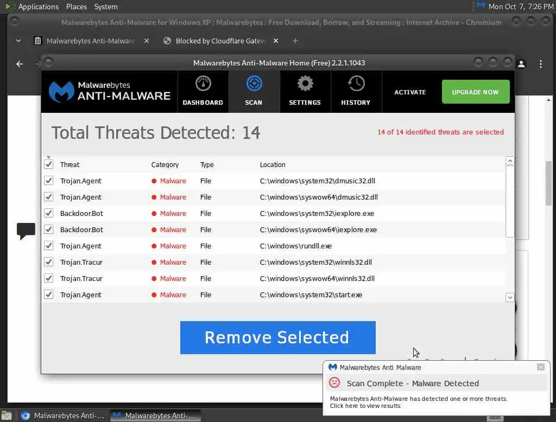Click the UPGRADE NOW button
556x422 pixels.
476,92
